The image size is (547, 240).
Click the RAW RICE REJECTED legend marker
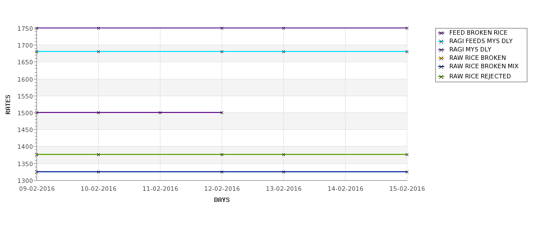coord(442,77)
